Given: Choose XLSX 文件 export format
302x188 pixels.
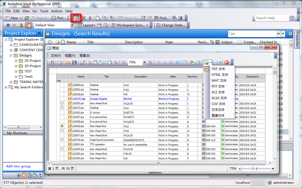Looking at the screenshot, I should [219, 98].
